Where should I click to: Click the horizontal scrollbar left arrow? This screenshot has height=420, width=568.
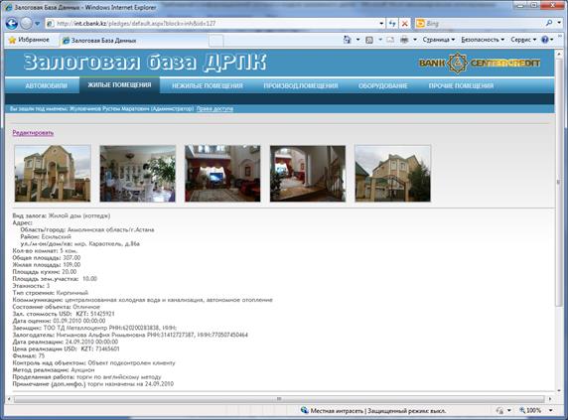click(x=9, y=399)
